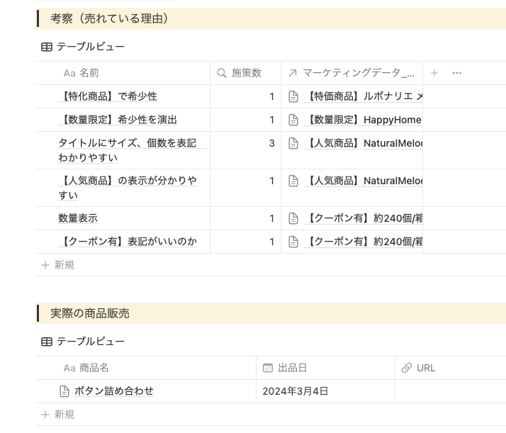Click the document icon next to ボタン詰め合わせ
This screenshot has width=506, height=433.
64,391
